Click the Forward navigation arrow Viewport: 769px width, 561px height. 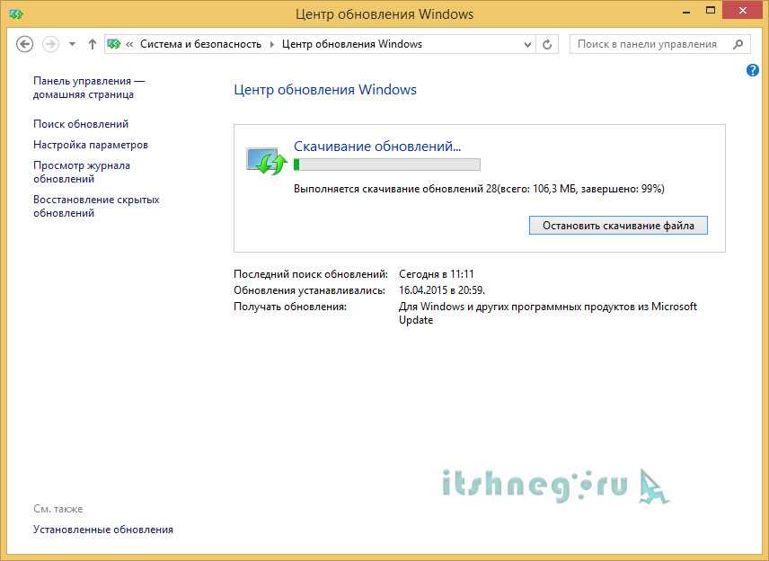point(50,44)
